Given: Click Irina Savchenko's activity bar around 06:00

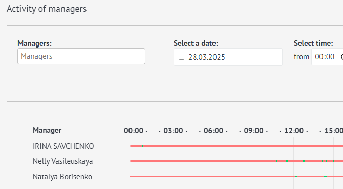Looking at the screenshot, I should coord(213,146).
